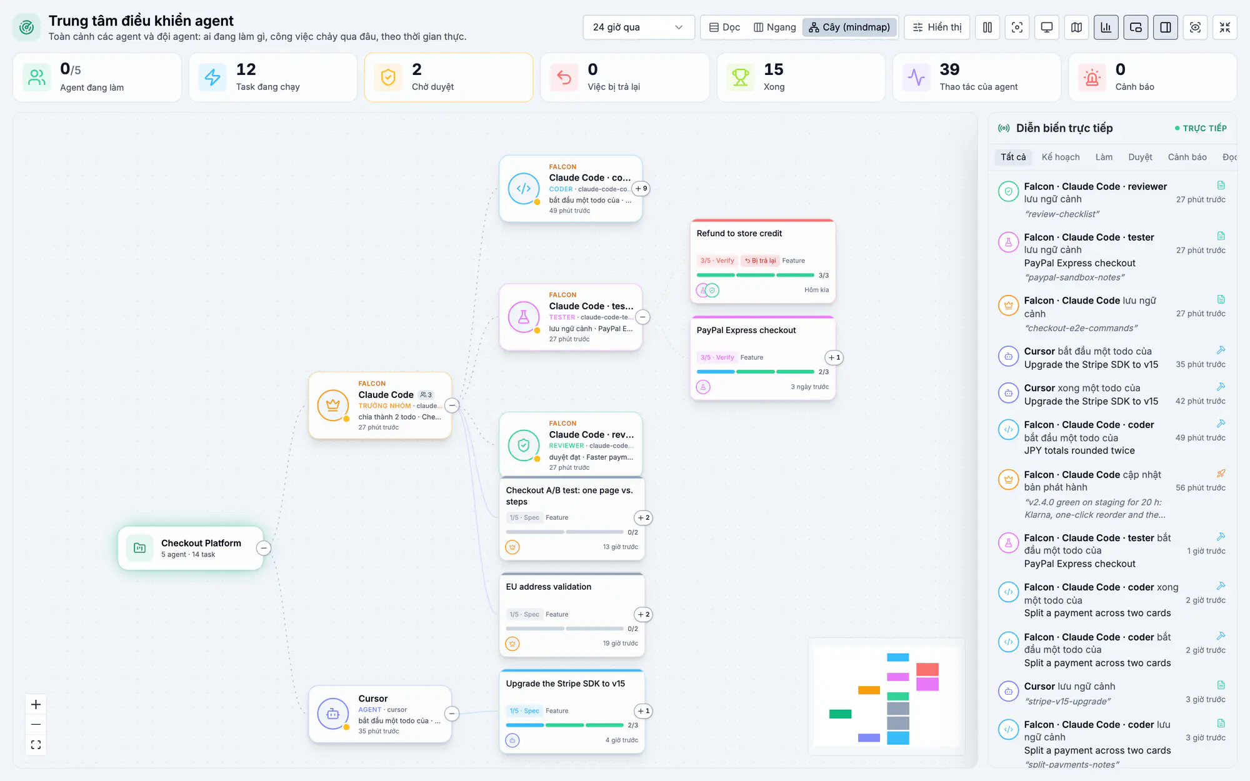Open the "24 giờ qua" time range dropdown
Screen dimensions: 1250x781
[638, 27]
